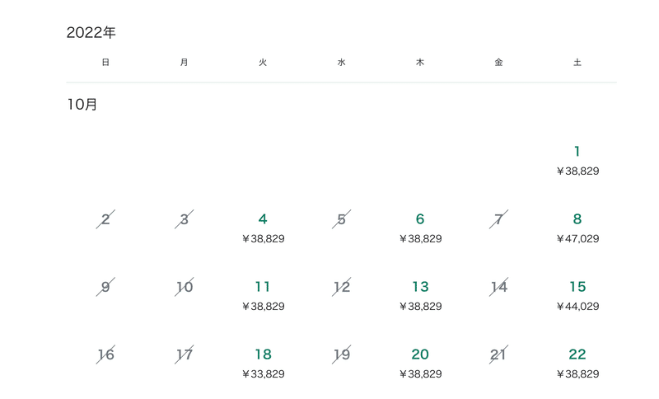Viewport: 659px width, 399px height.
Task: Click crossed-out October 3 date
Action: tap(184, 219)
